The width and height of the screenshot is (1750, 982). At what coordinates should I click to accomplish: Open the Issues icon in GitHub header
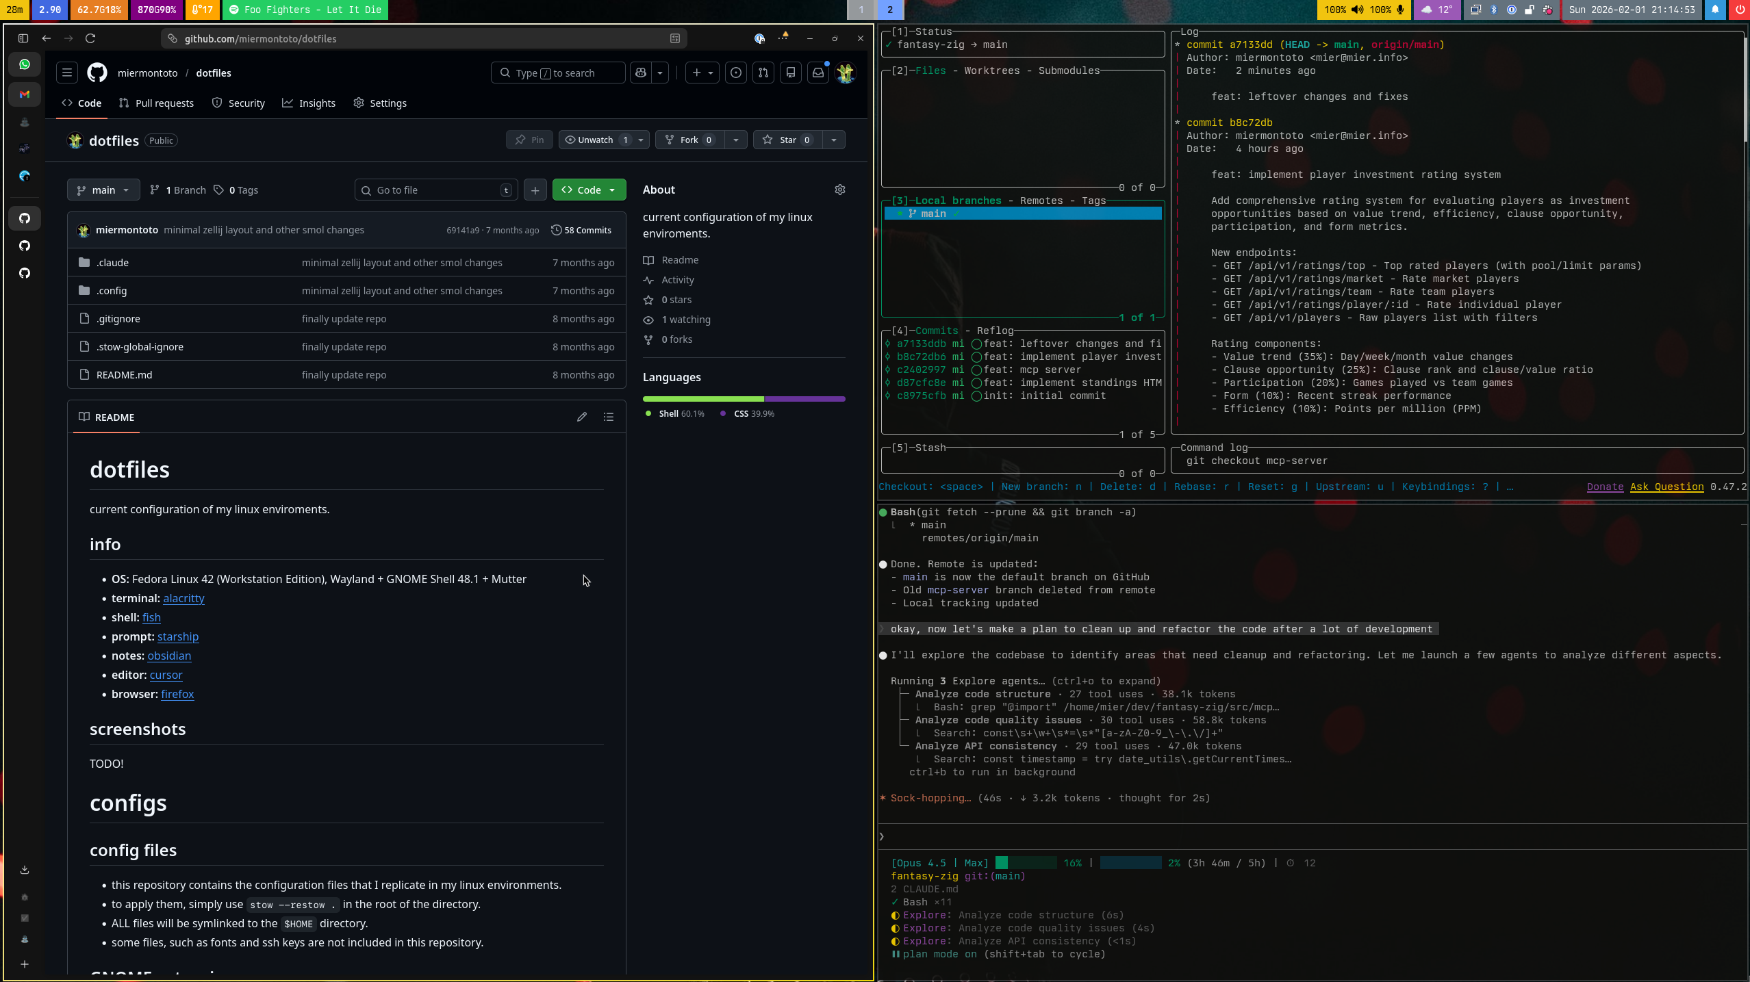[x=736, y=73]
